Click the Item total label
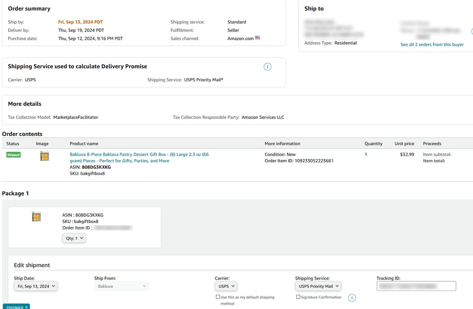This screenshot has height=309, width=473. coord(434,161)
